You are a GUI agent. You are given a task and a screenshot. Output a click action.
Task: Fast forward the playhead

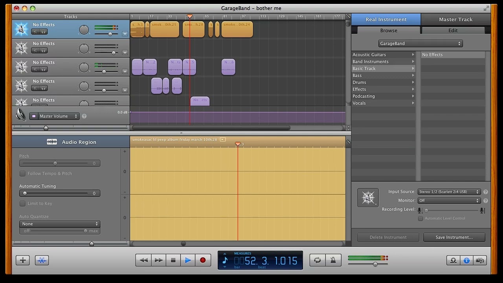tap(158, 260)
